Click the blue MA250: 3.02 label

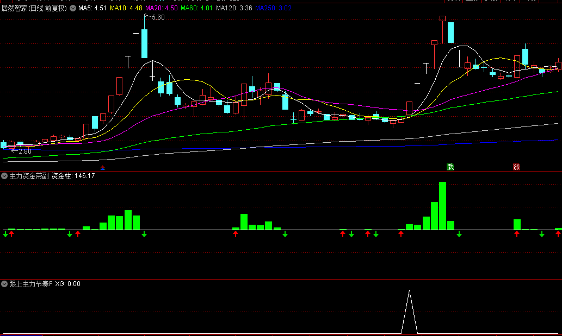(x=273, y=8)
